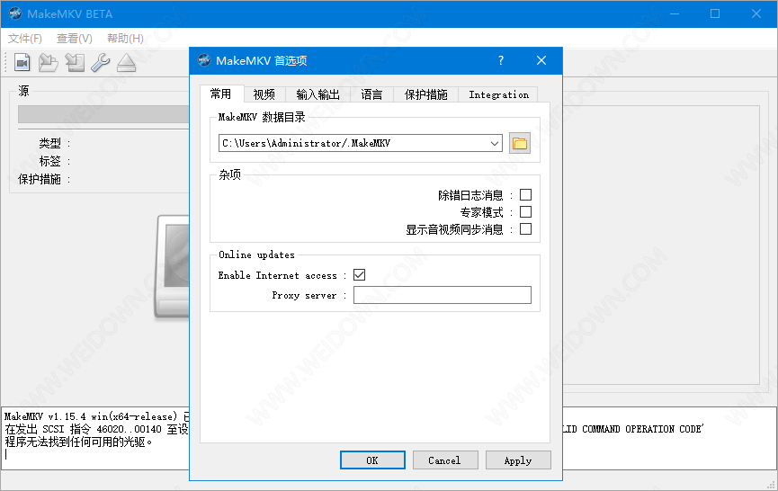Open preferences via the wrench toolbar icon
The height and width of the screenshot is (491, 778).
tap(101, 62)
